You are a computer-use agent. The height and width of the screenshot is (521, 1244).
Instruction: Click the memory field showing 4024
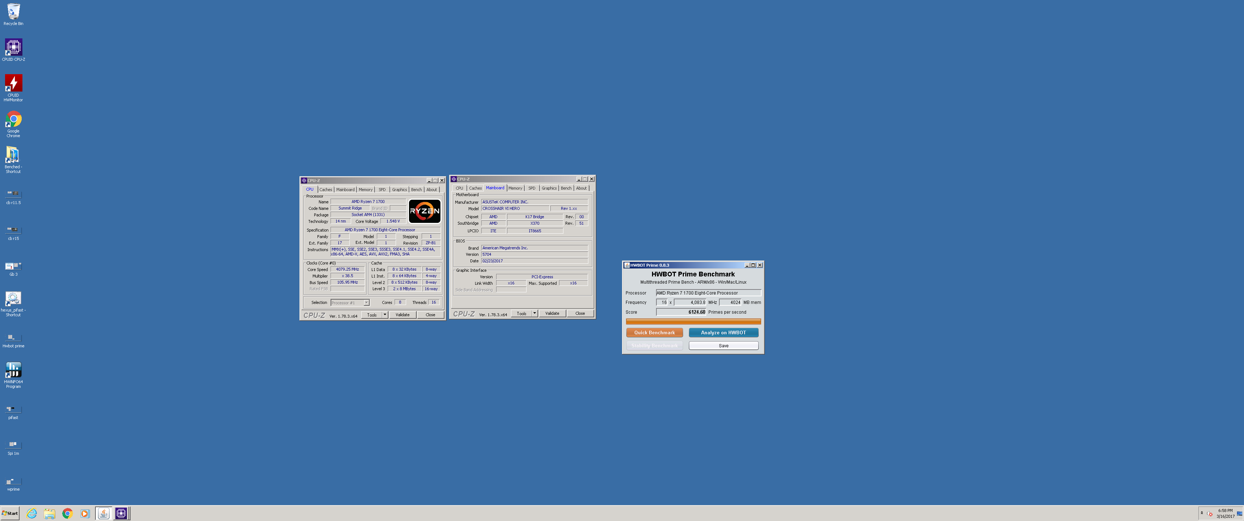[x=730, y=302]
